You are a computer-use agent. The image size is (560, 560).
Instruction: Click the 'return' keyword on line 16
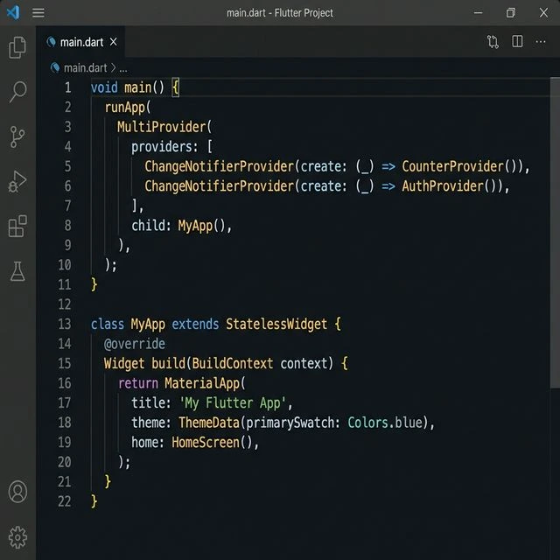click(x=138, y=383)
